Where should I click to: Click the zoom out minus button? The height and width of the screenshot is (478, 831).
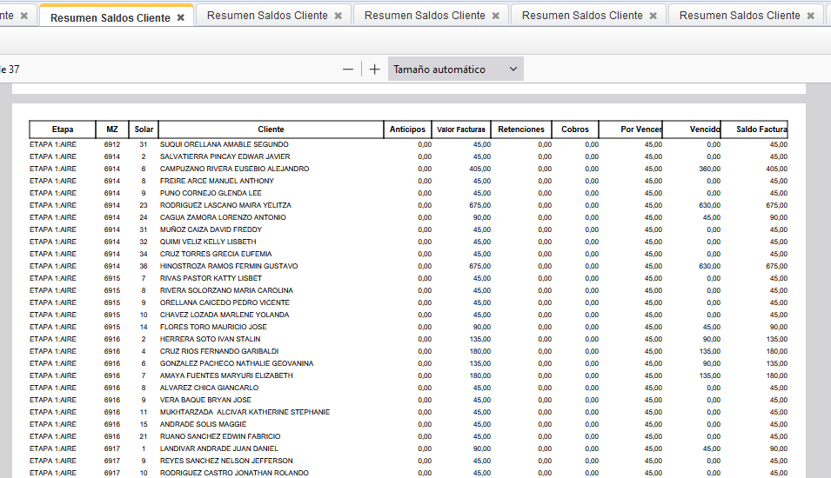click(348, 70)
